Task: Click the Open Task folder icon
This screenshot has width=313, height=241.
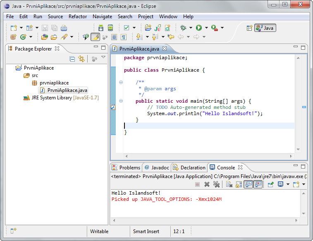Action: 54,37
